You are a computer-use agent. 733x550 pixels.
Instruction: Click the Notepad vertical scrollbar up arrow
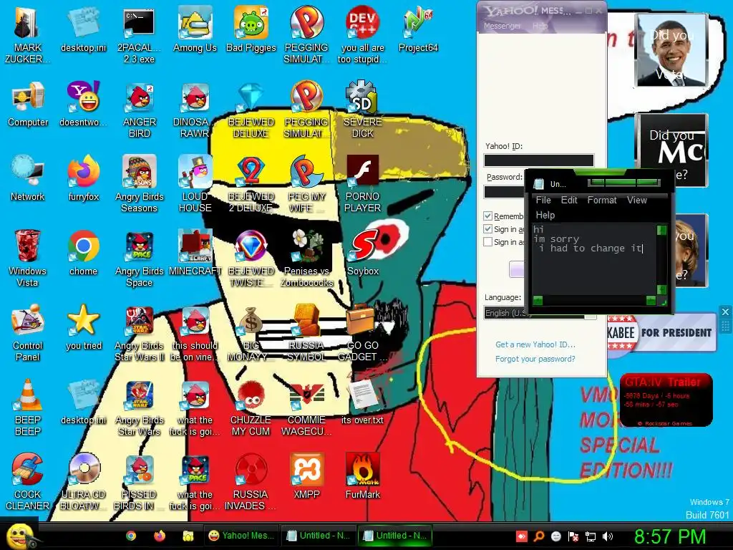(661, 230)
